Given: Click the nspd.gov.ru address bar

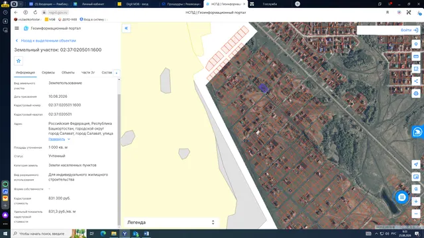Looking at the screenshot, I should [58, 13].
